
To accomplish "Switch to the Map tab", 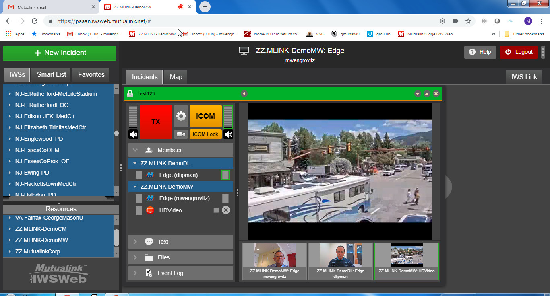I will (x=176, y=77).
